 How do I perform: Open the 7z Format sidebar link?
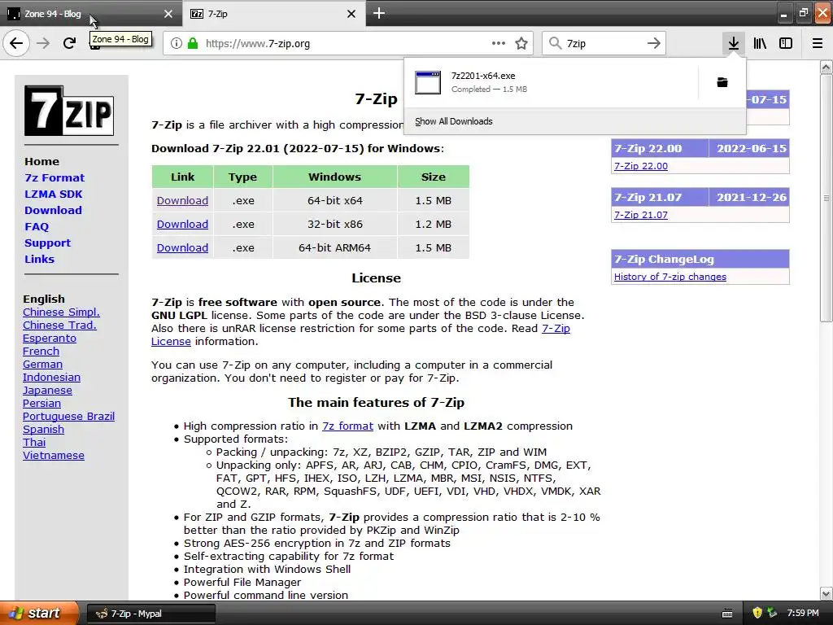pyautogui.click(x=55, y=178)
